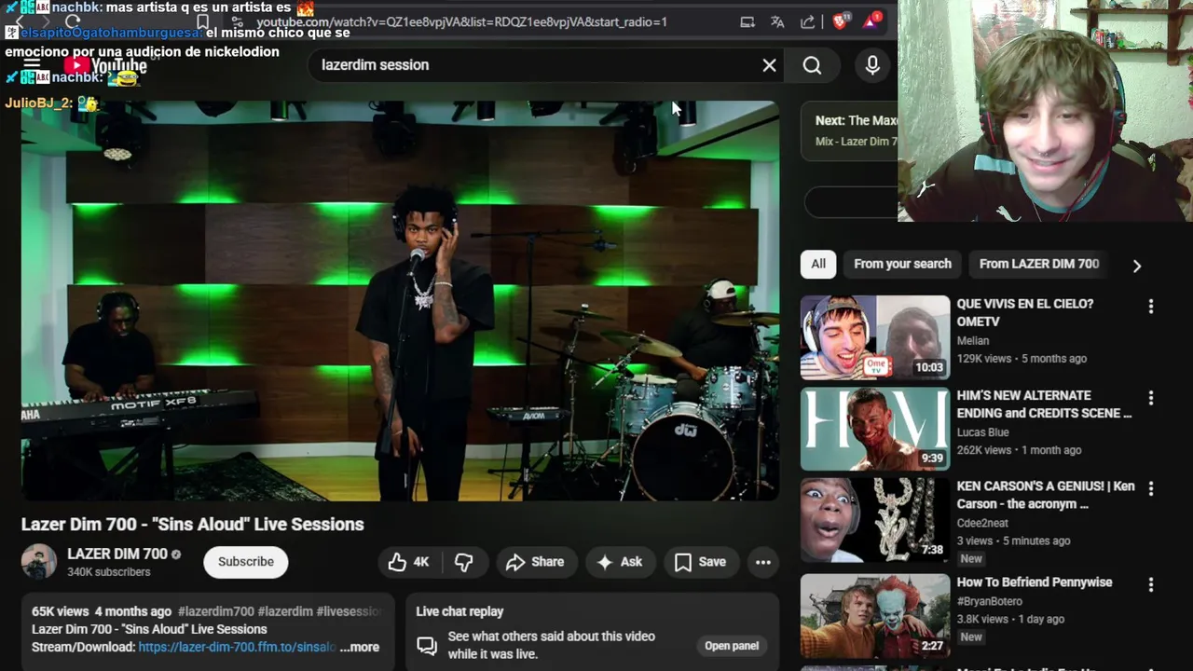
Task: Open the LAZER DIM 700 channel name link
Action: pyautogui.click(x=117, y=554)
